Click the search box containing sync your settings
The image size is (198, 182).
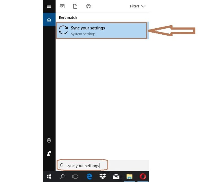coord(102,166)
